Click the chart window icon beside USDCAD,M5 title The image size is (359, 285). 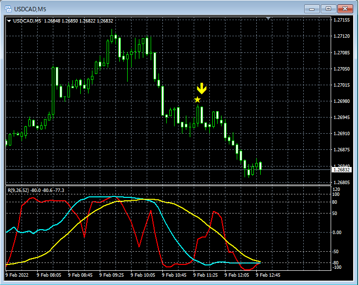8,9
